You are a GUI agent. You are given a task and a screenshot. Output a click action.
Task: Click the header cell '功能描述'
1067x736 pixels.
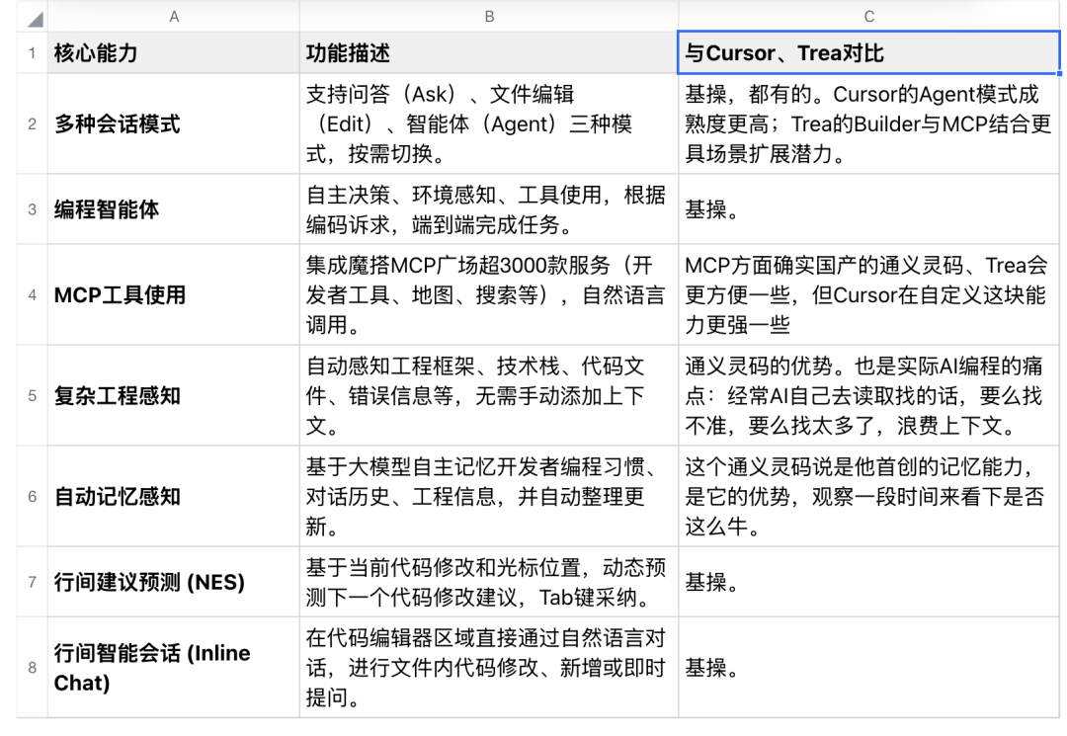(x=489, y=52)
